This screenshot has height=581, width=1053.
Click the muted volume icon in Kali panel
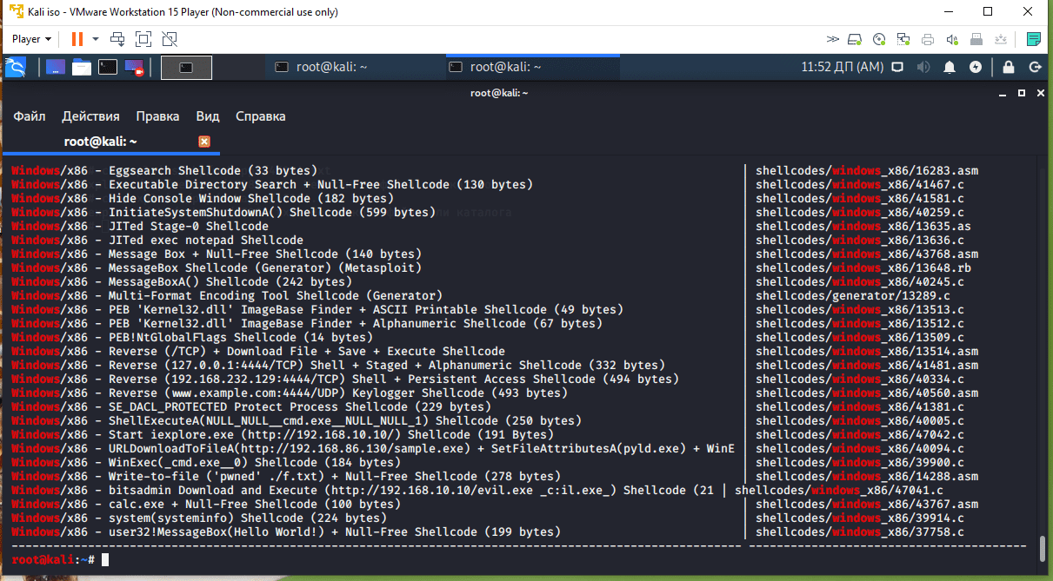click(x=923, y=67)
